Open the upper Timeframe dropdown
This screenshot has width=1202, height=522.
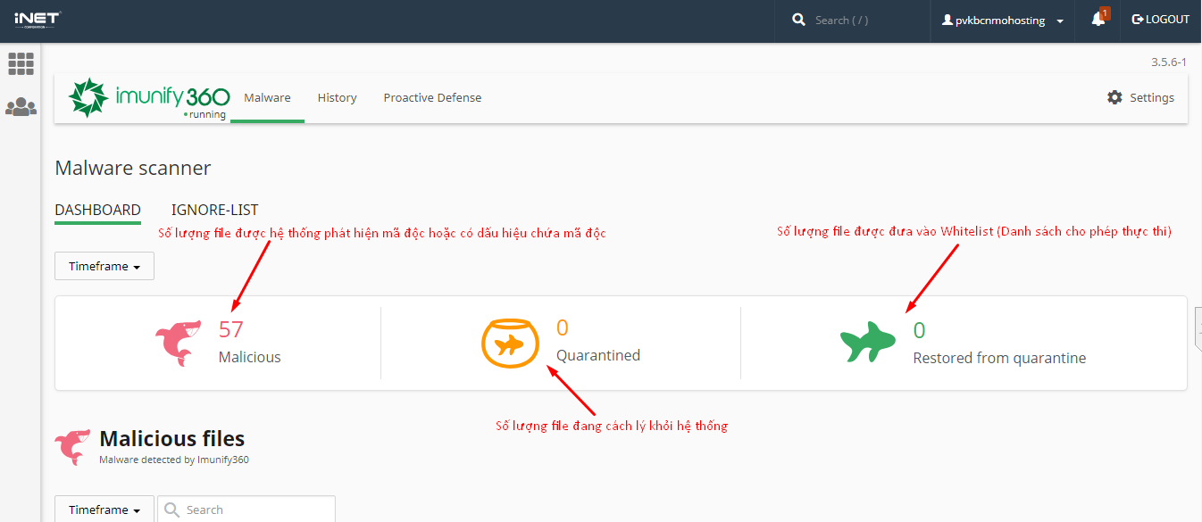(104, 266)
